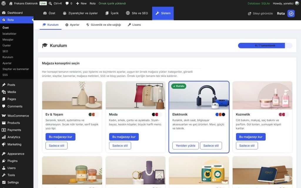Click the Dashboard gauge icon in sidebar
This screenshot has height=188, width=301.
[x=4, y=13]
